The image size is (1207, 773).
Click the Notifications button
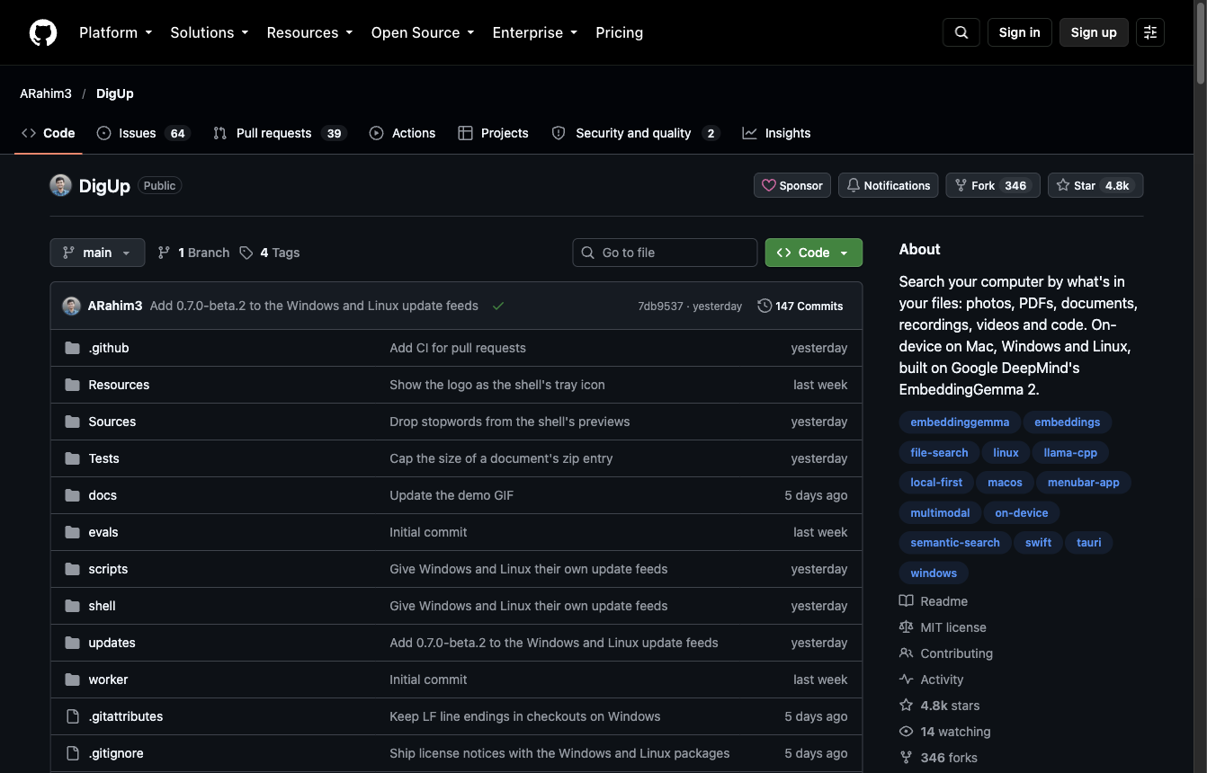click(889, 185)
